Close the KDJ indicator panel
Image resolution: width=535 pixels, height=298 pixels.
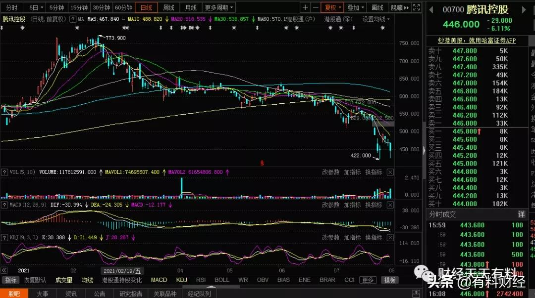(390, 238)
